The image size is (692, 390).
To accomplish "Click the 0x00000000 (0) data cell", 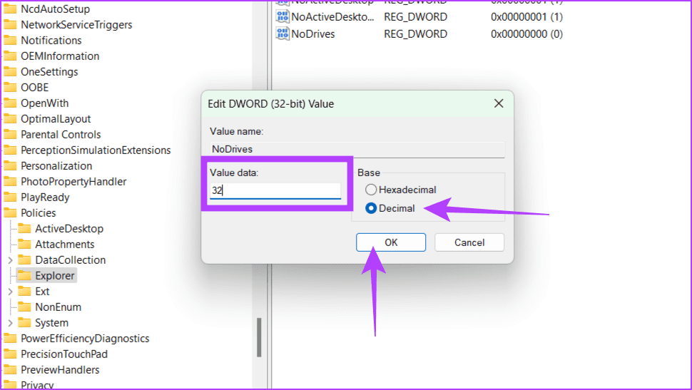I will click(x=526, y=34).
